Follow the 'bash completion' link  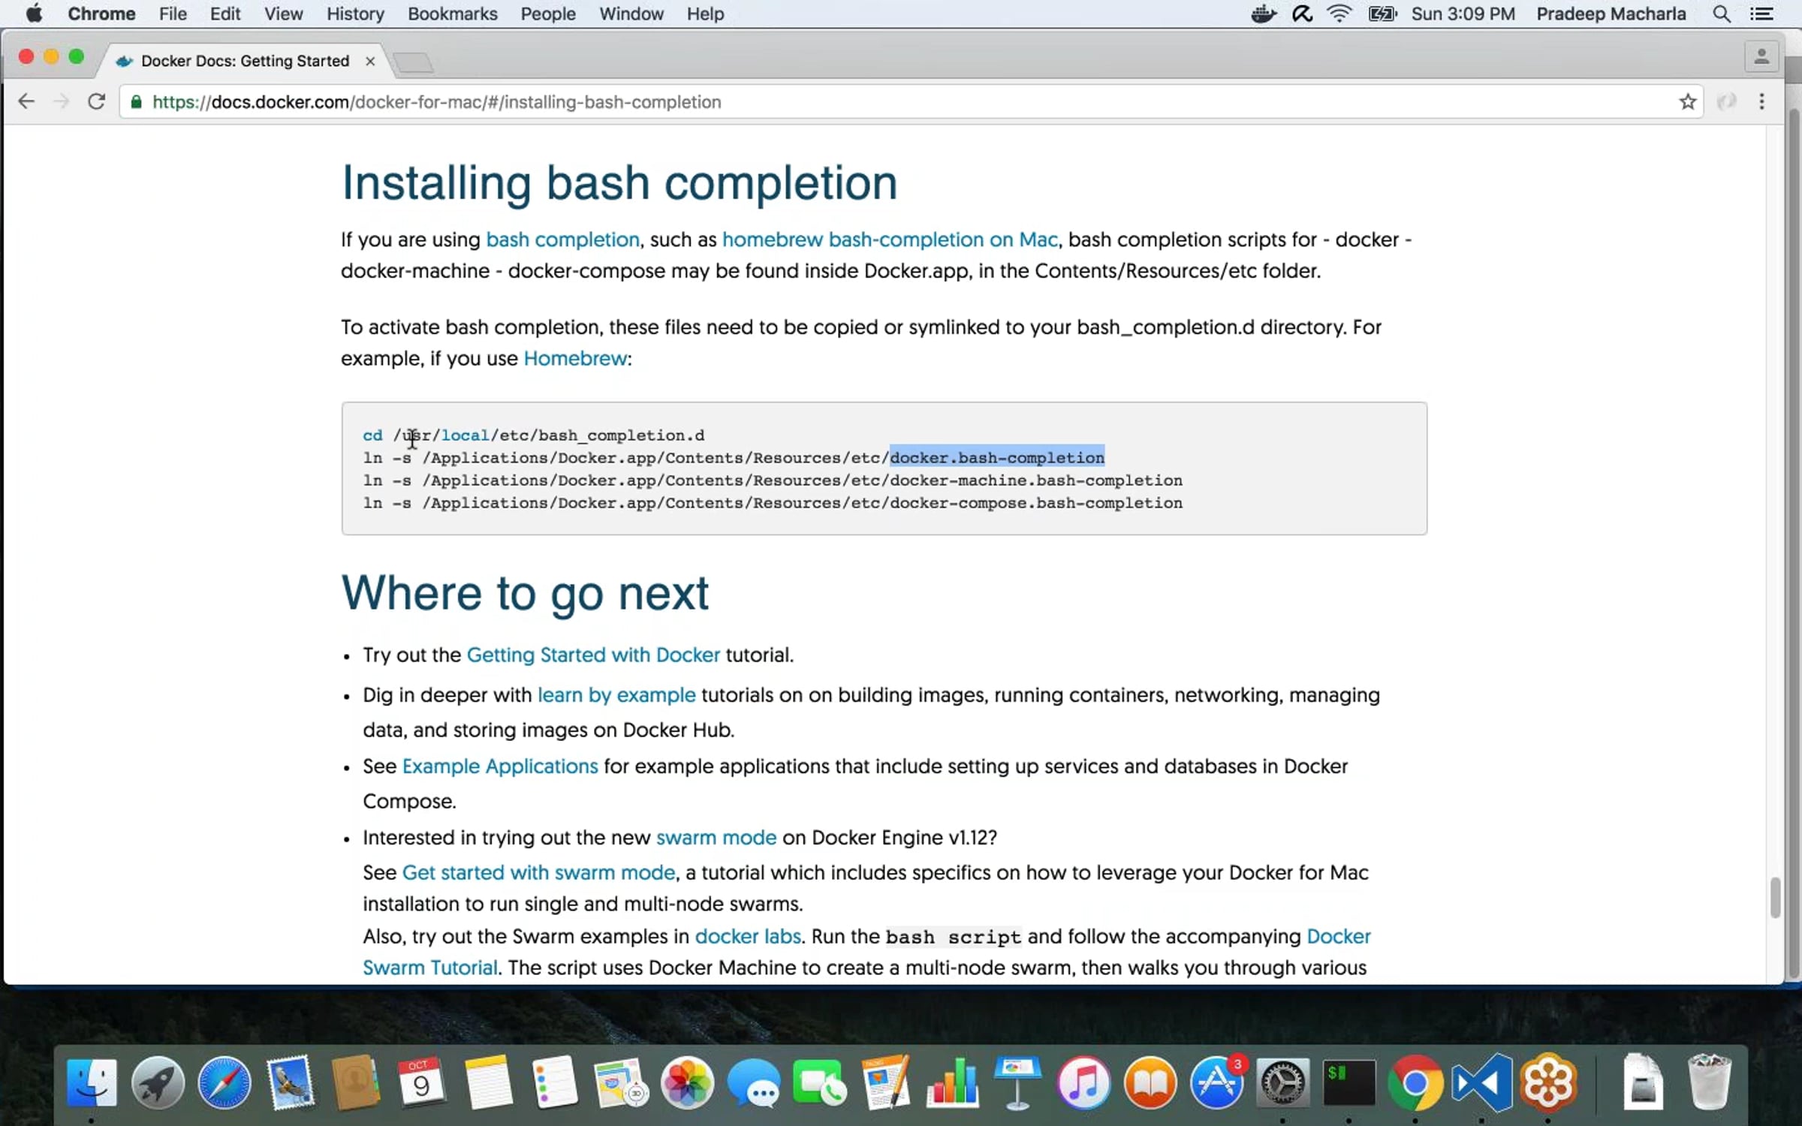pyautogui.click(x=562, y=239)
